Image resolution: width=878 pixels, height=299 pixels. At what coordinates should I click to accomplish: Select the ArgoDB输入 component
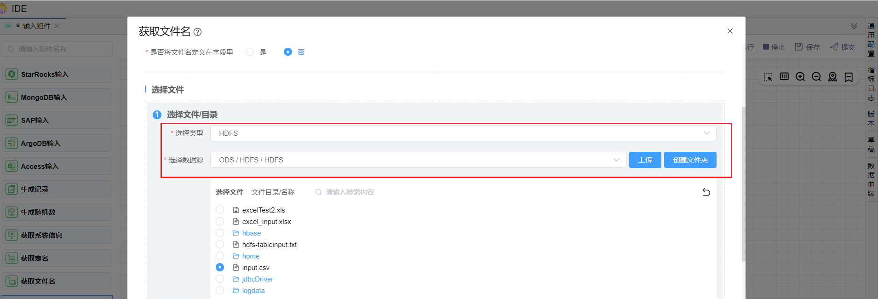57,144
